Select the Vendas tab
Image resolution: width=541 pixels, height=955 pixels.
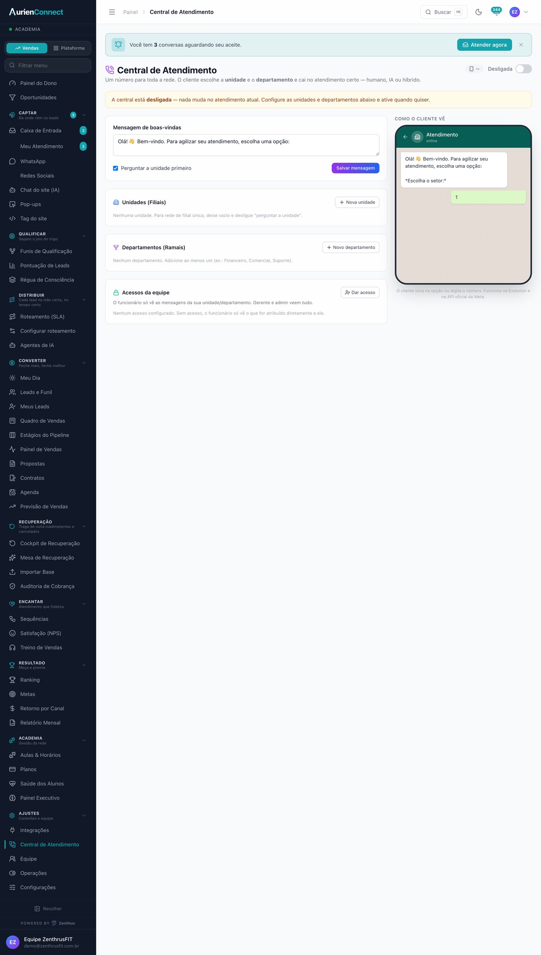tap(27, 48)
